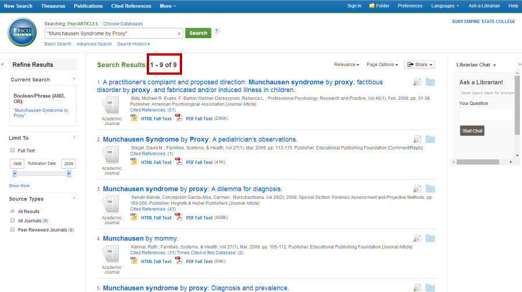Click the end year 2009 field
The image size is (522, 292).
[x=68, y=163]
